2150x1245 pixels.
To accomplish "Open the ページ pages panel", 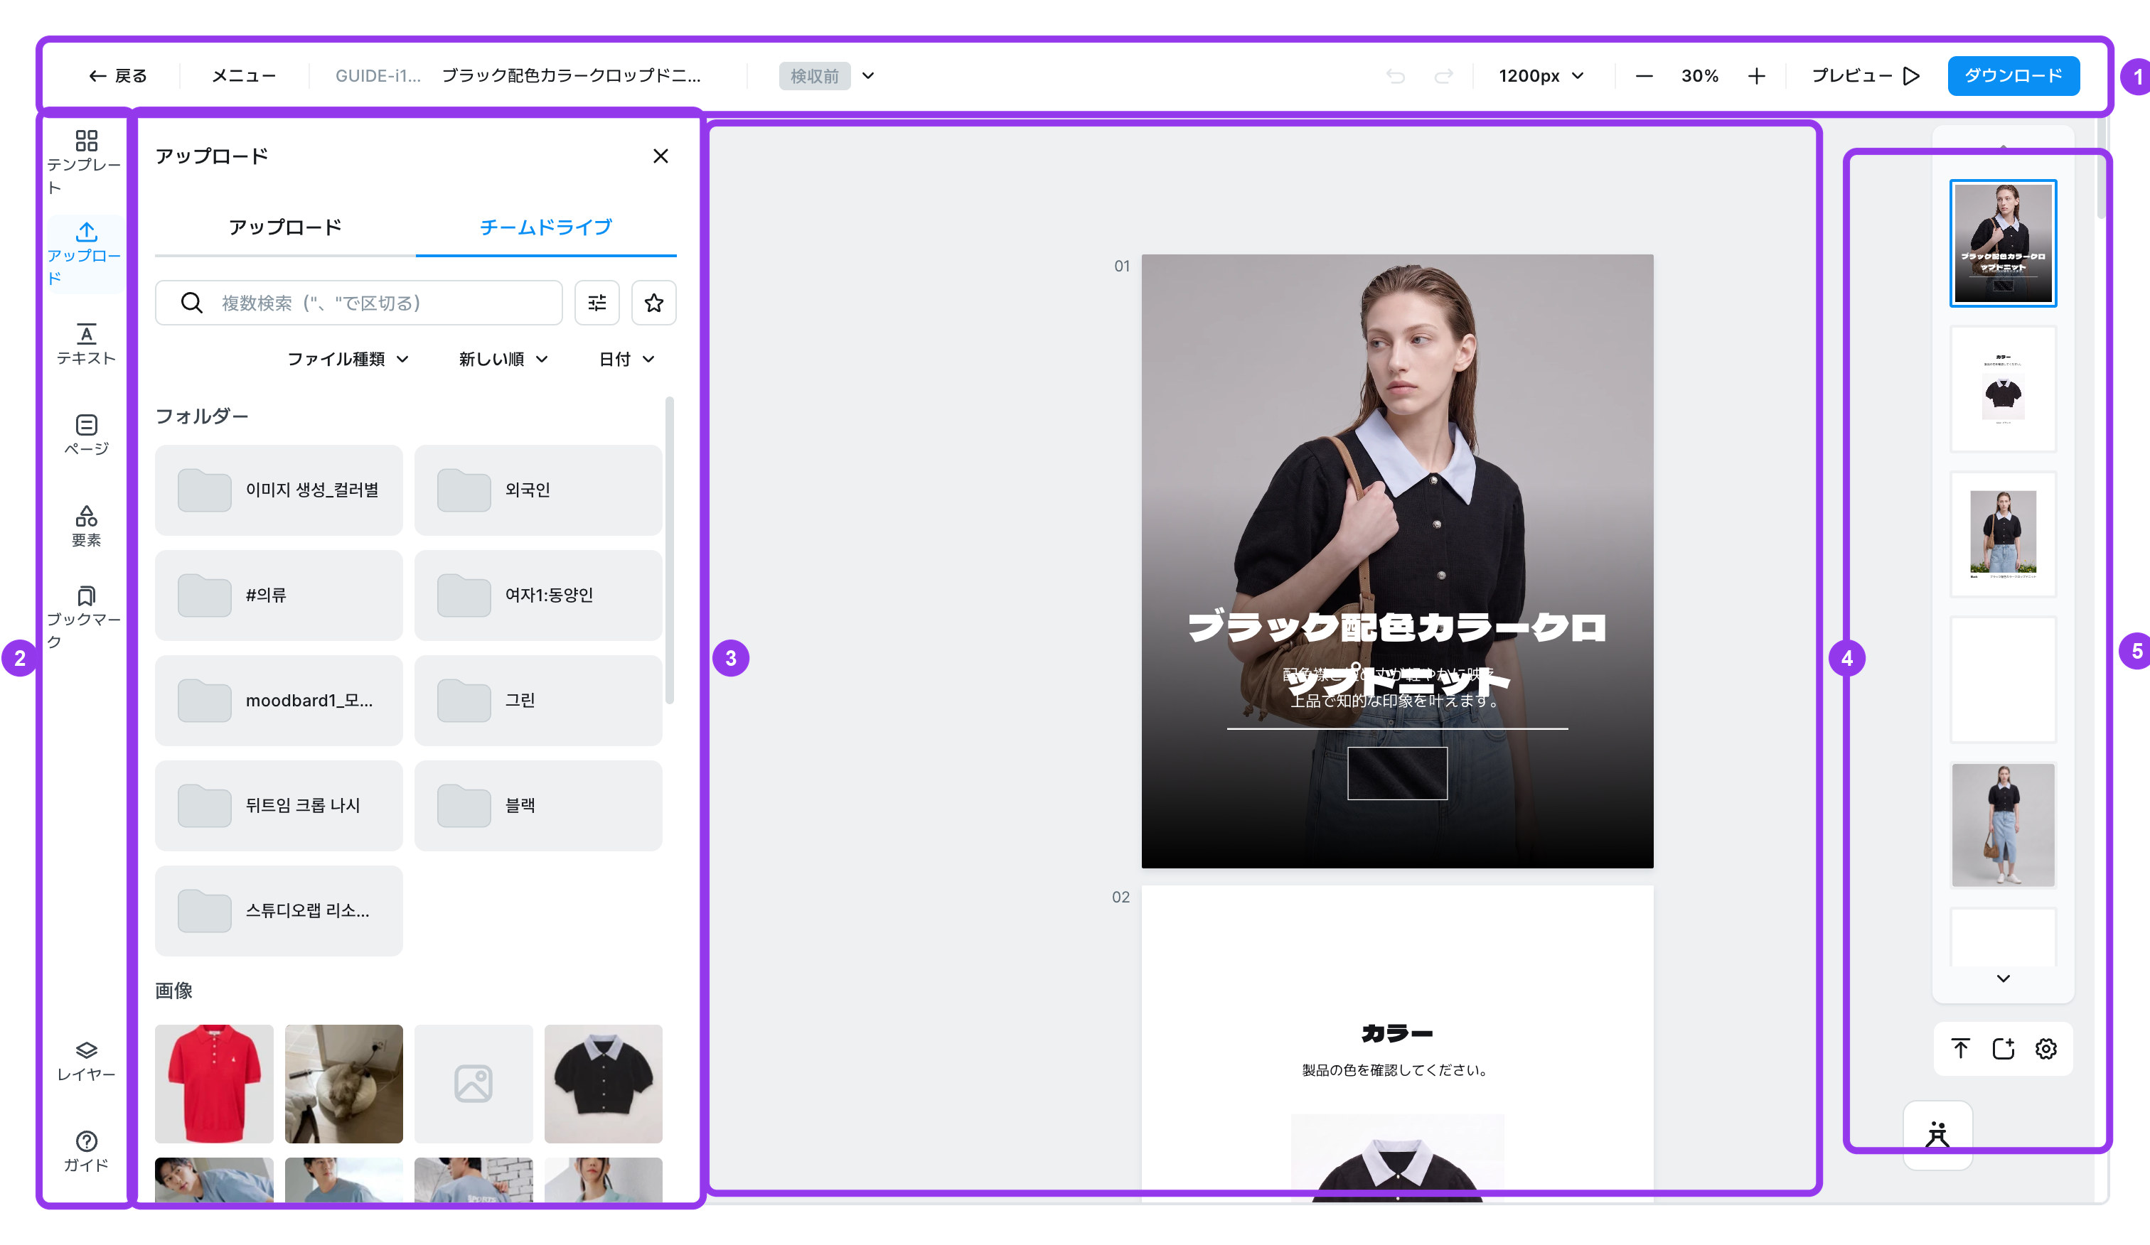I will (85, 435).
